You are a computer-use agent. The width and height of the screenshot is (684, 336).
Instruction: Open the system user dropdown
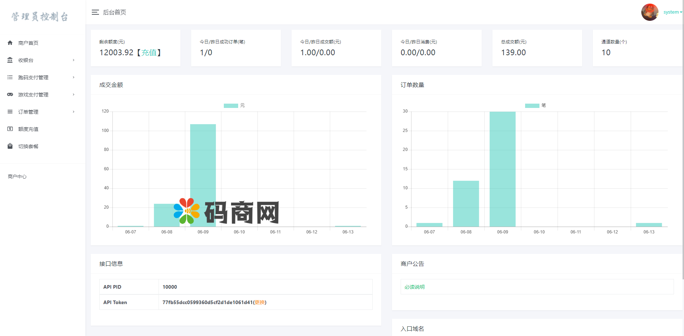[x=672, y=12]
